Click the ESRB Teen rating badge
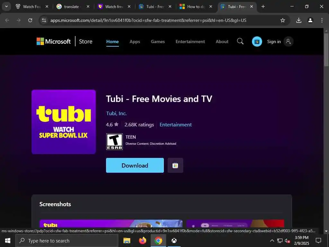This screenshot has width=329, height=247. 114,142
